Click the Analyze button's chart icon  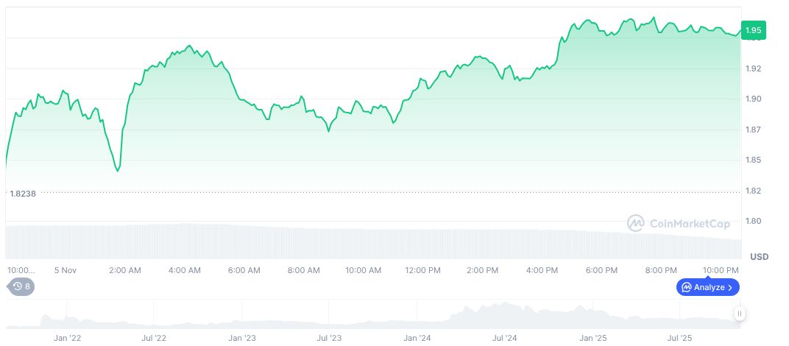(x=686, y=287)
